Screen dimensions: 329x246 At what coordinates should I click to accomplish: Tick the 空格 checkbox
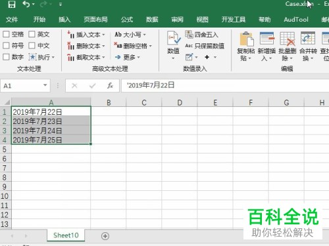pyautogui.click(x=6, y=34)
